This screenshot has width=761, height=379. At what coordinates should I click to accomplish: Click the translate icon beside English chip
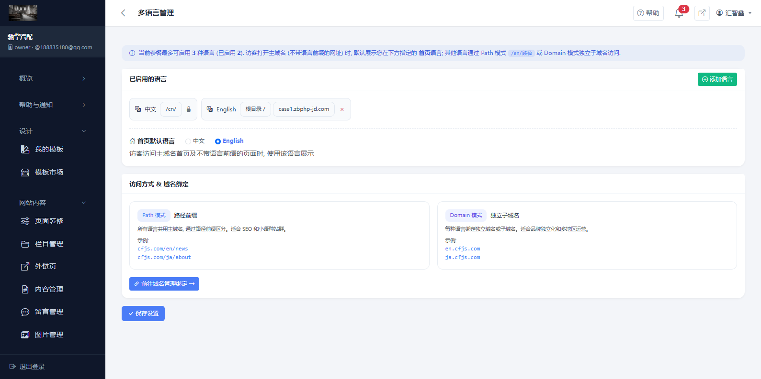210,109
